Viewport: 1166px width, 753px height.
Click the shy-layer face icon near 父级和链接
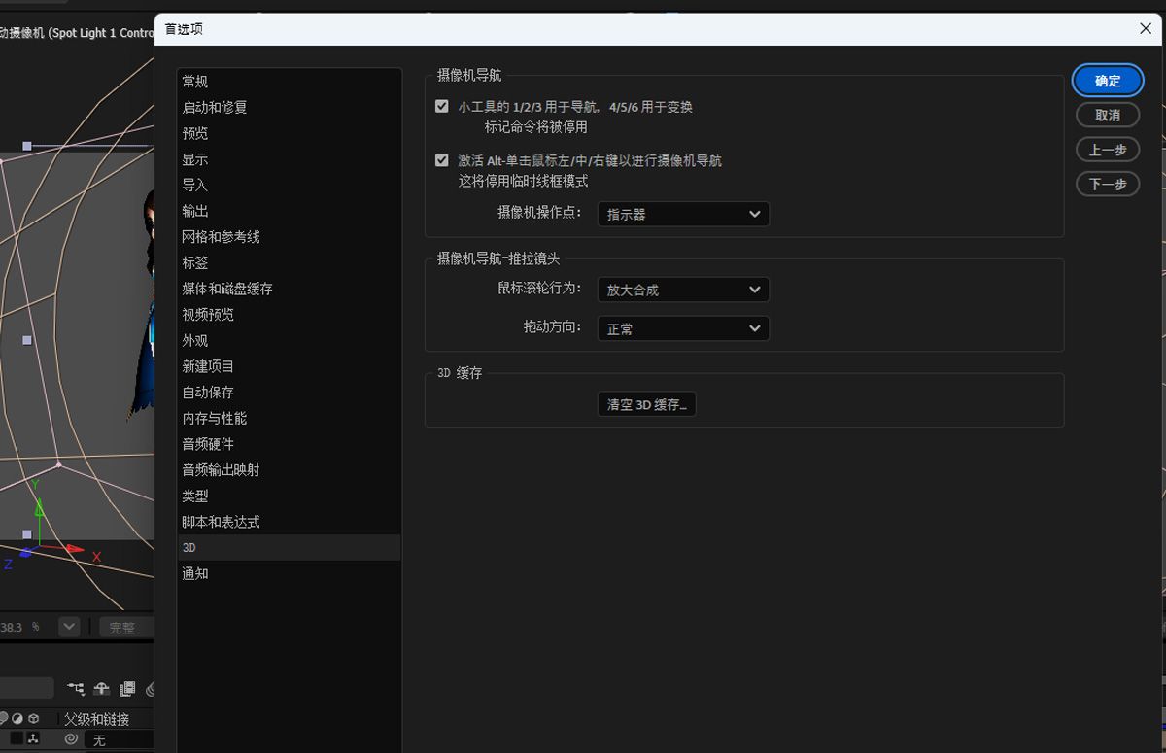(x=5, y=719)
